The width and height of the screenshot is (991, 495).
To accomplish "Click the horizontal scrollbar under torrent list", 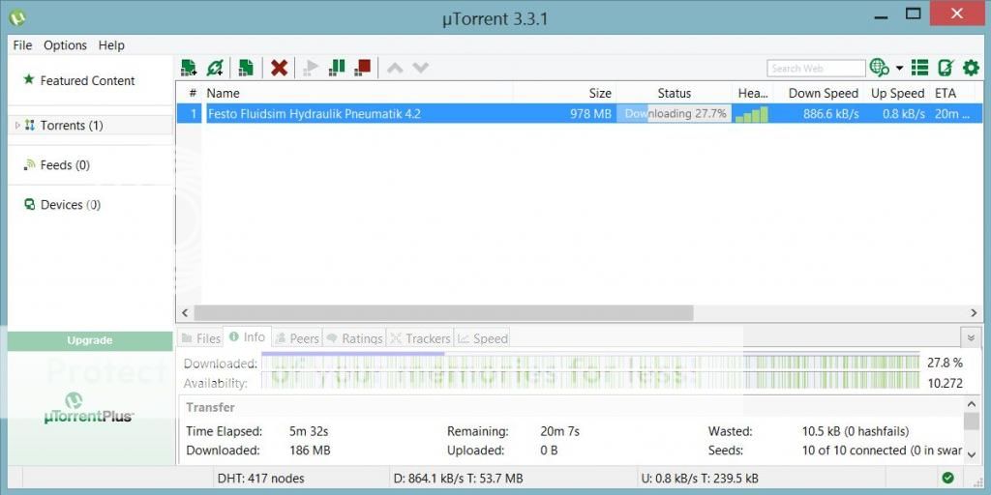I will (x=443, y=313).
